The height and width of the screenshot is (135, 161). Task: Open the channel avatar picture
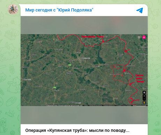13,9
